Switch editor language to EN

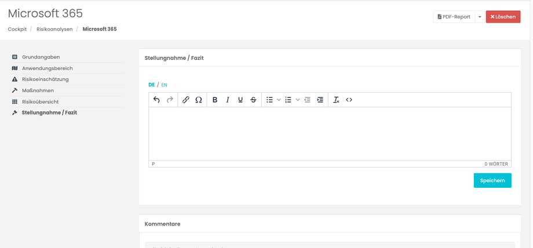pyautogui.click(x=165, y=85)
